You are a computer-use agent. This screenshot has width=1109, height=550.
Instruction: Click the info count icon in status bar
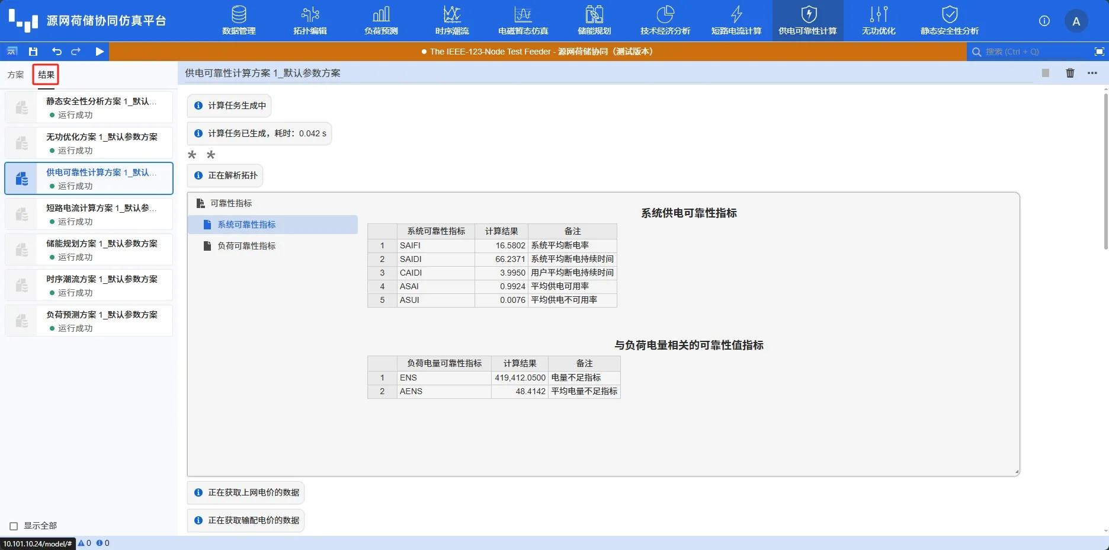103,543
